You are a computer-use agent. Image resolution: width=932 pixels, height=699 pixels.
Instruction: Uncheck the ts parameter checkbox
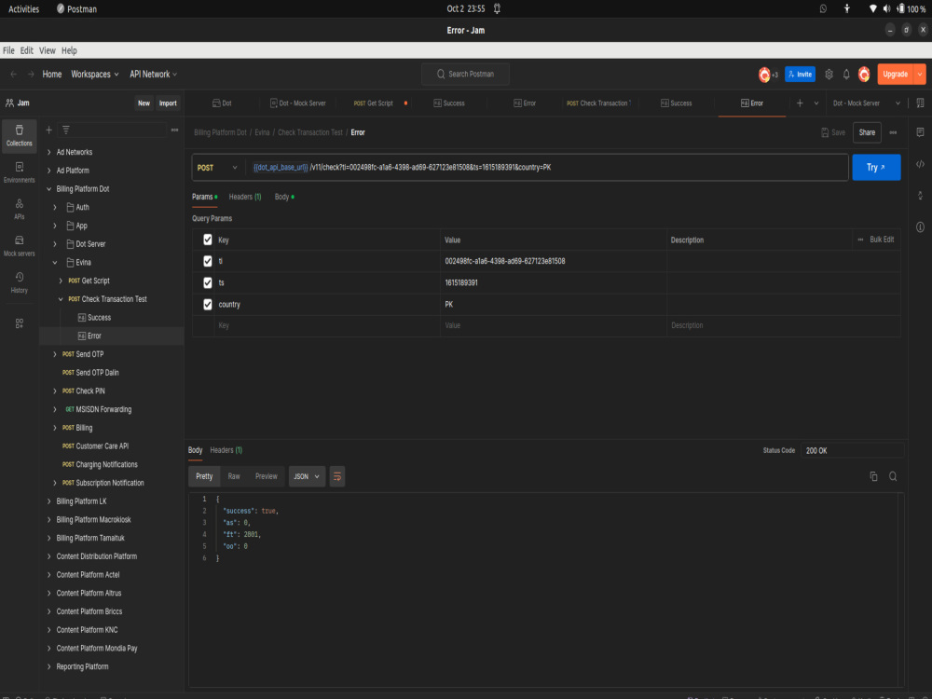[208, 283]
